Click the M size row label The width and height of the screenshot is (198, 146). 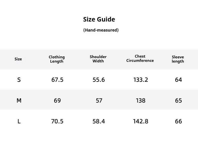[19, 101]
